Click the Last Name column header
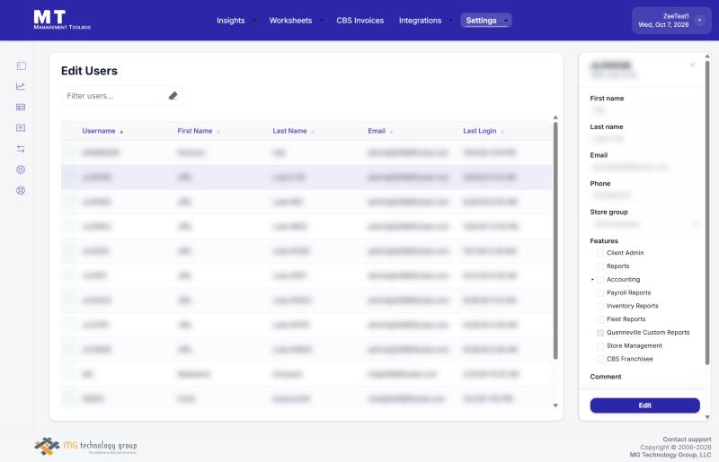The width and height of the screenshot is (719, 462). [289, 131]
